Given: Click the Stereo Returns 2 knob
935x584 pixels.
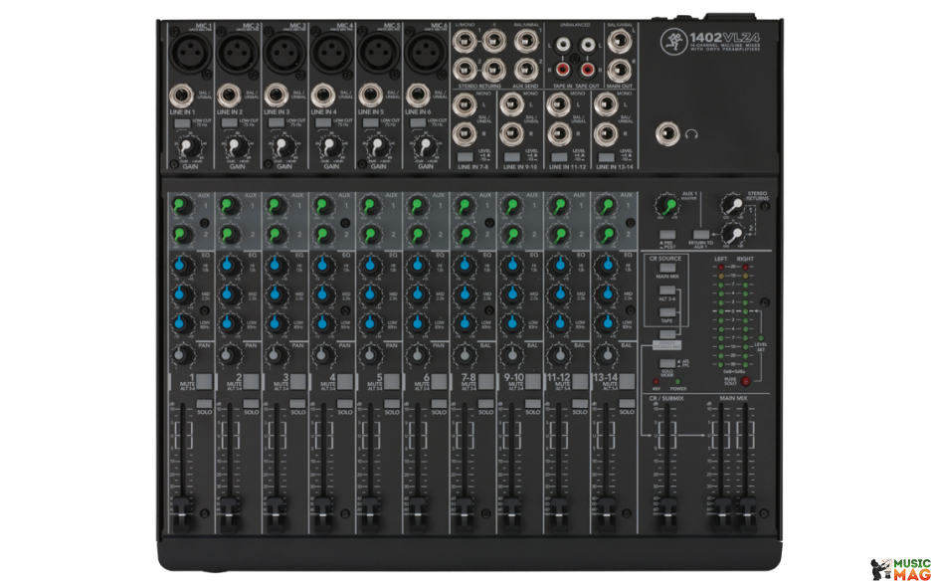Looking at the screenshot, I should (733, 235).
